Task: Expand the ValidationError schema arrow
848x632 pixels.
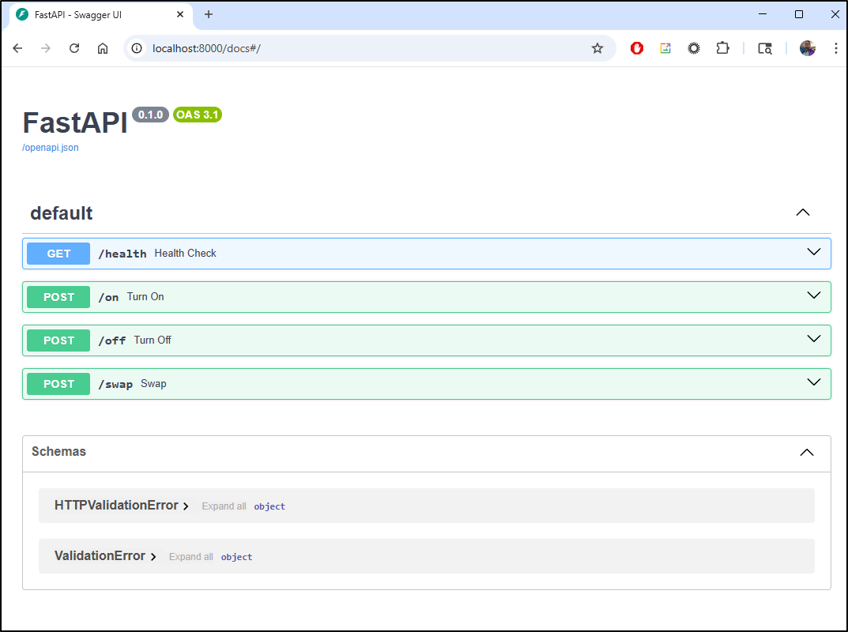Action: [153, 557]
